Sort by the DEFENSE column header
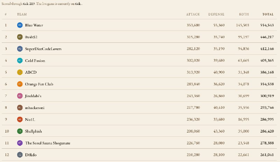Image resolution: width=280 pixels, height=162 pixels. pyautogui.click(x=216, y=14)
